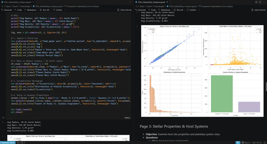267x144 pixels.
Task: Click the '# 1. Kepler's Third Law' comment
Action: point(24,38)
